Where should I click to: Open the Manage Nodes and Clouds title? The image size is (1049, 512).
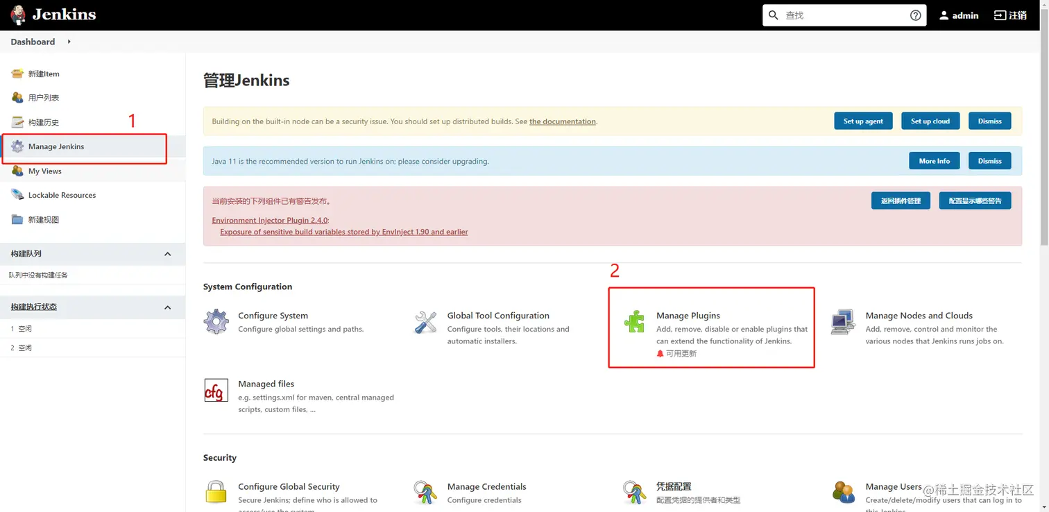coord(919,316)
